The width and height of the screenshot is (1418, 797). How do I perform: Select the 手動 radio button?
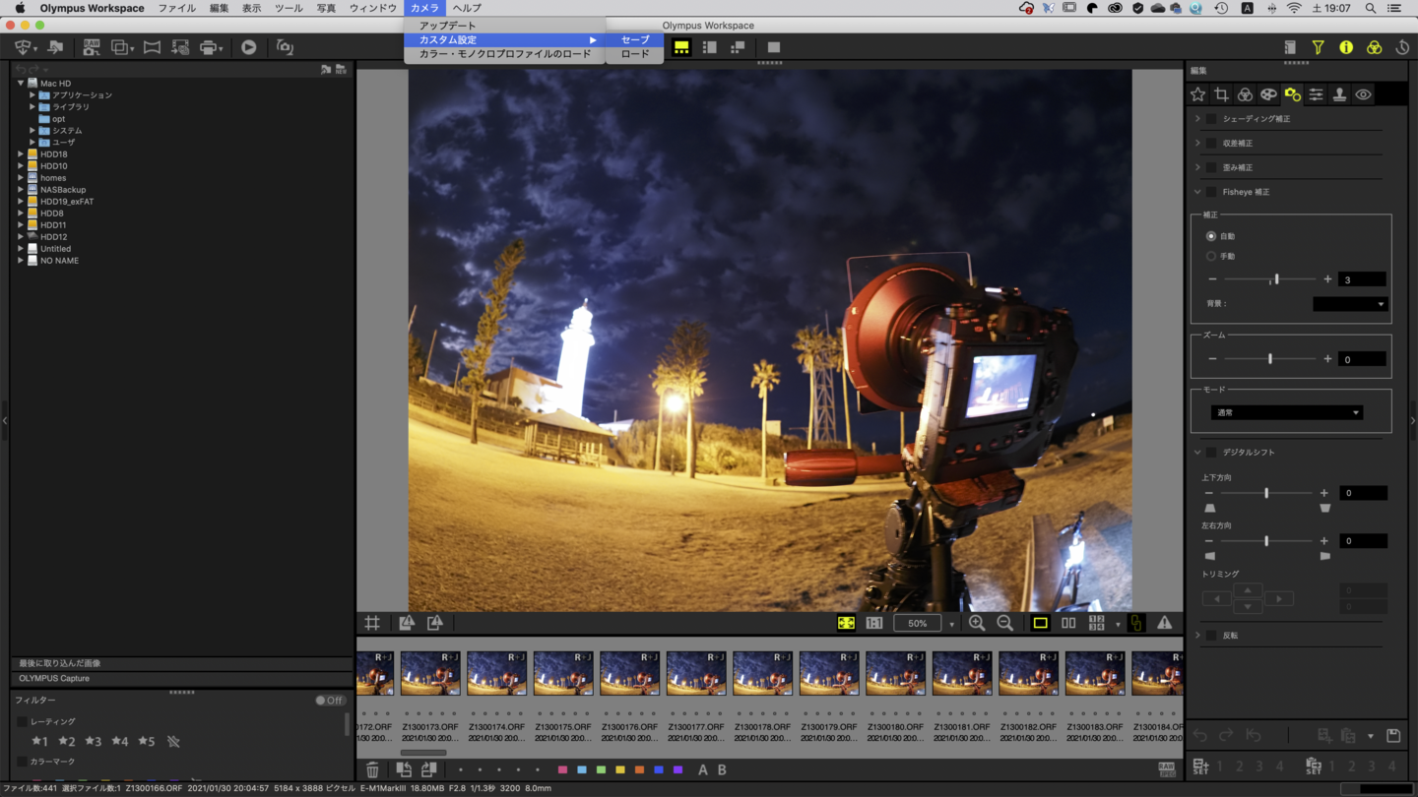1211,256
